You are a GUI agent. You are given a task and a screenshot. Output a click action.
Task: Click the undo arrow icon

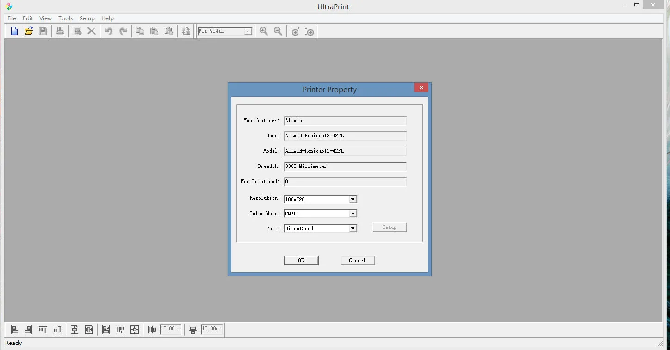[x=109, y=31]
